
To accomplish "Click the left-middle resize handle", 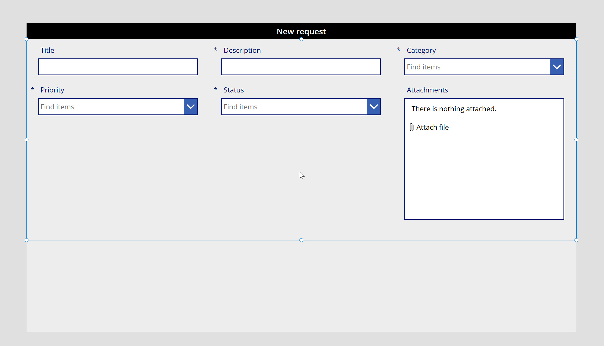I will [x=27, y=140].
